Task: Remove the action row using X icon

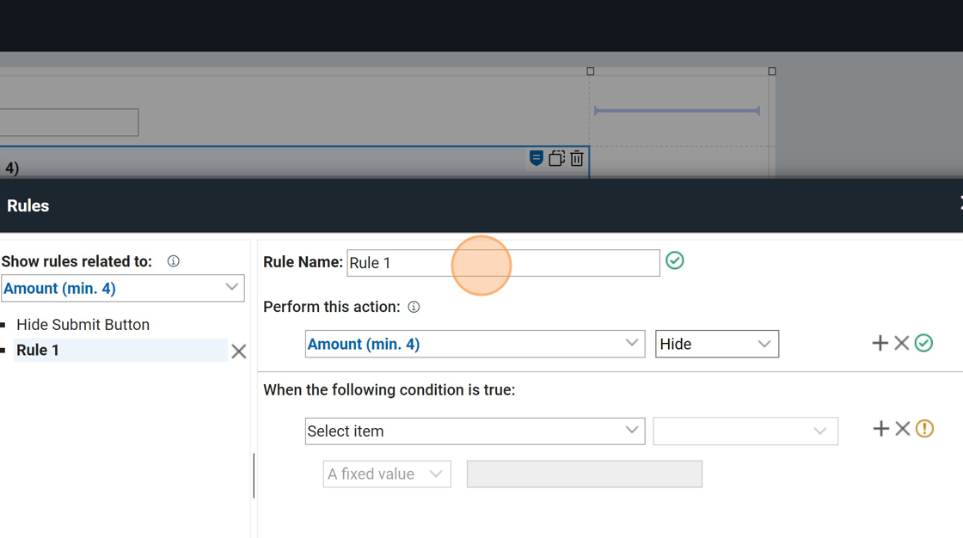Action: point(901,343)
